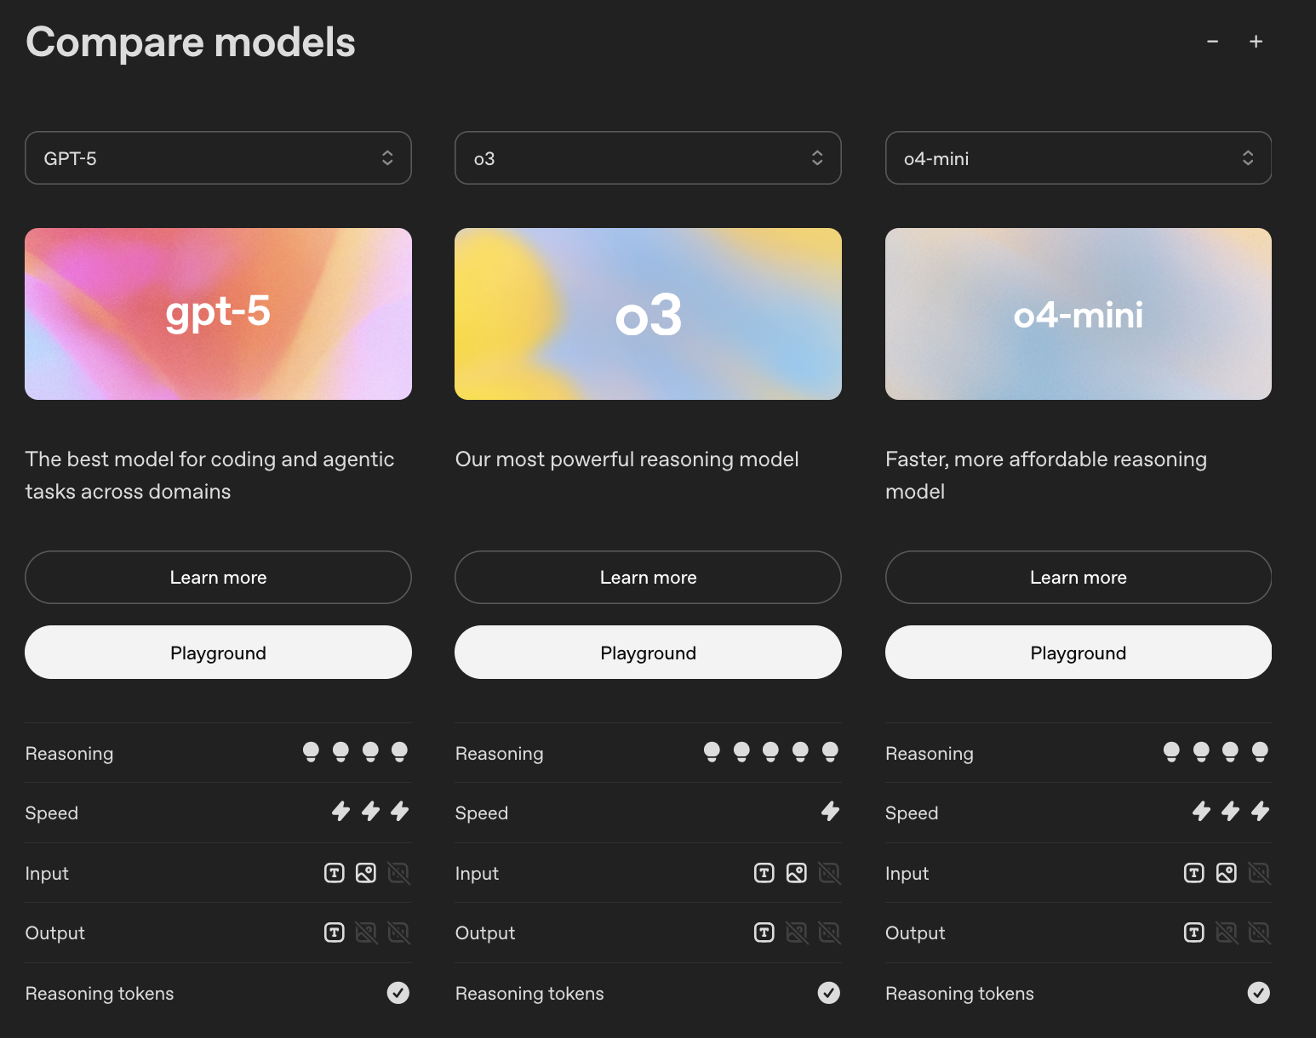
Task: Click the Reasoning label in GPT-5 column
Action: tap(69, 754)
